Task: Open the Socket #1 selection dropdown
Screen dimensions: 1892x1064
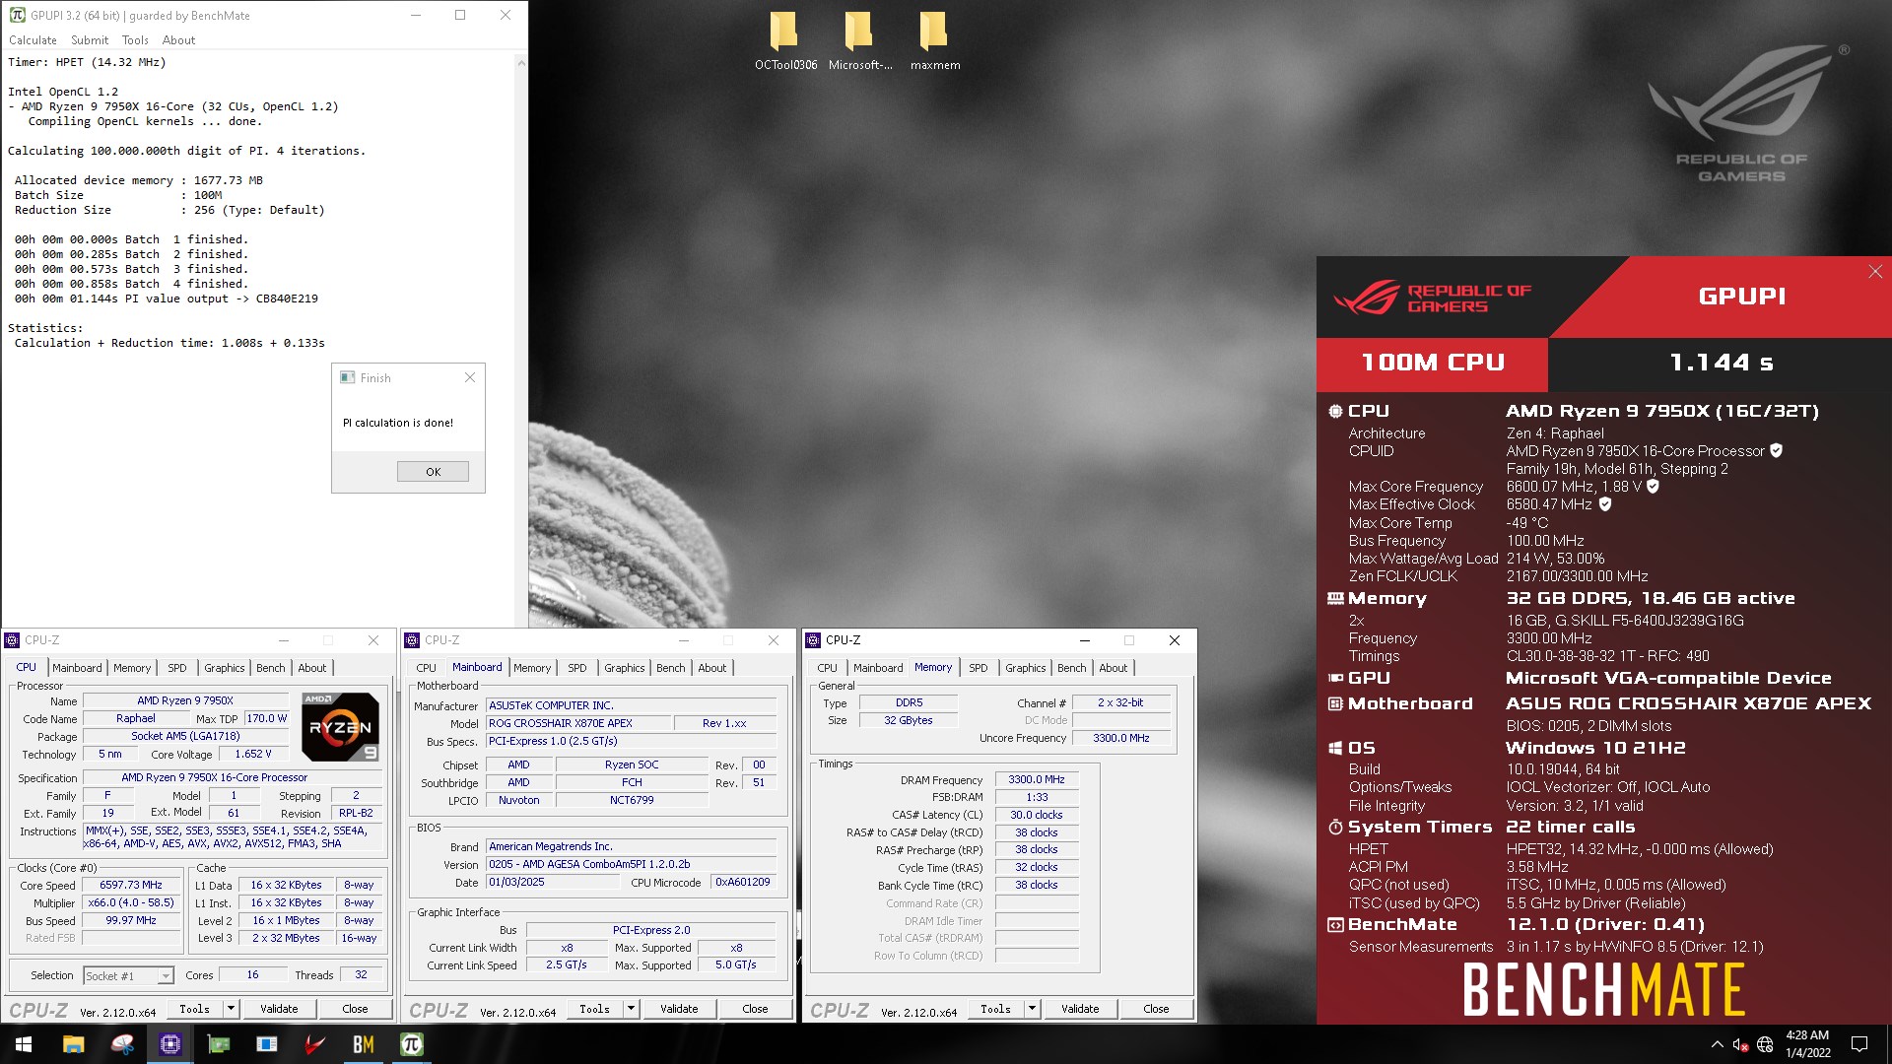Action: (129, 975)
